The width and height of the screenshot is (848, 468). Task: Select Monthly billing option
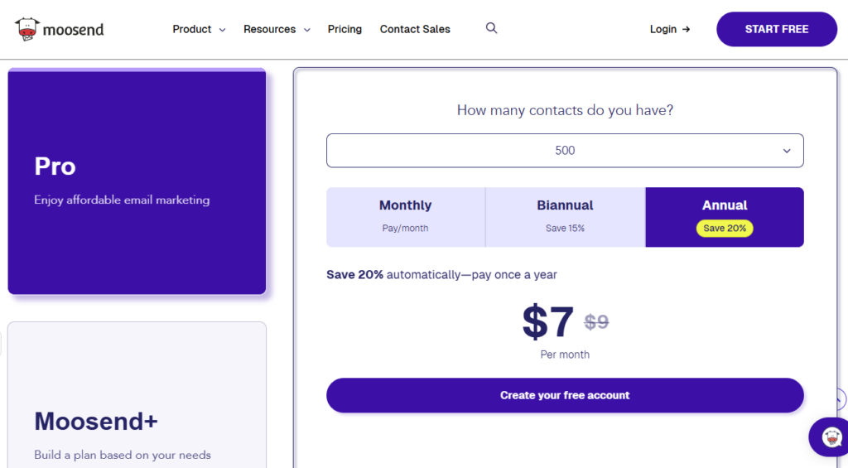click(406, 217)
